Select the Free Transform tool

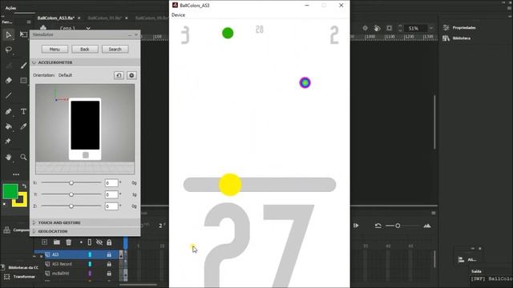23,34
